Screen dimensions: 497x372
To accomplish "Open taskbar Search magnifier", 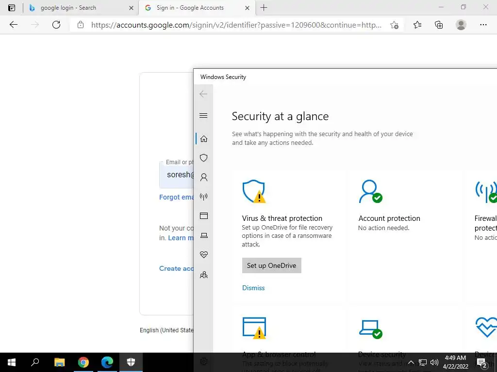I will pos(35,362).
